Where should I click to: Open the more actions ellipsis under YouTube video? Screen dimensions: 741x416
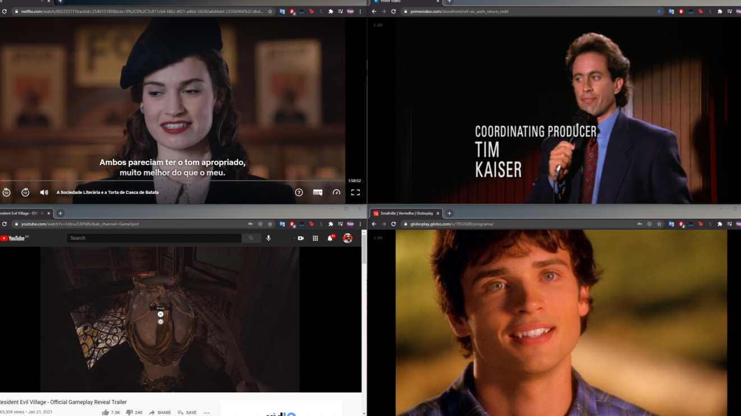coord(207,413)
